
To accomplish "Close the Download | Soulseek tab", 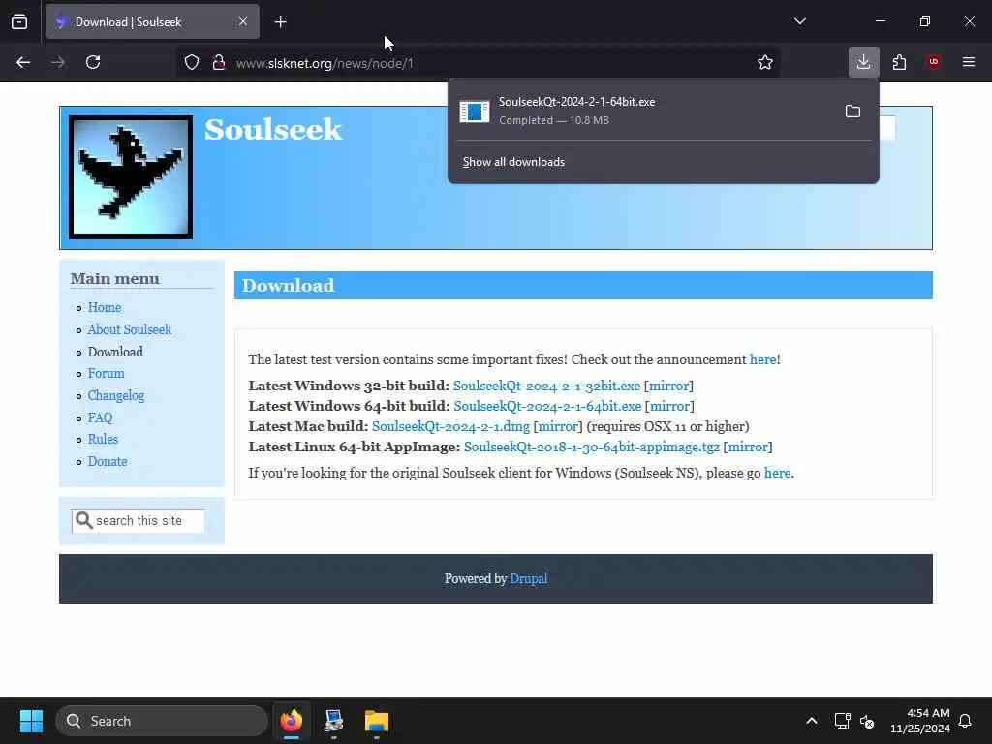I will (x=243, y=21).
